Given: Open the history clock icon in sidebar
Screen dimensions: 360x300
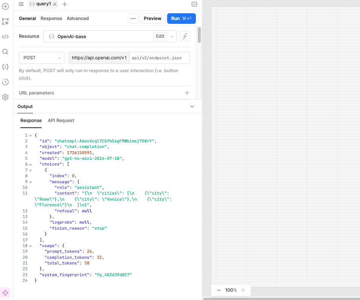Looking at the screenshot, I should click(x=5, y=82).
